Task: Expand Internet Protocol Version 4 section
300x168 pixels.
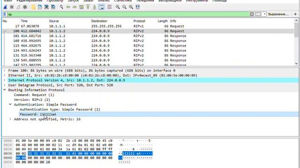Action: 4,80
